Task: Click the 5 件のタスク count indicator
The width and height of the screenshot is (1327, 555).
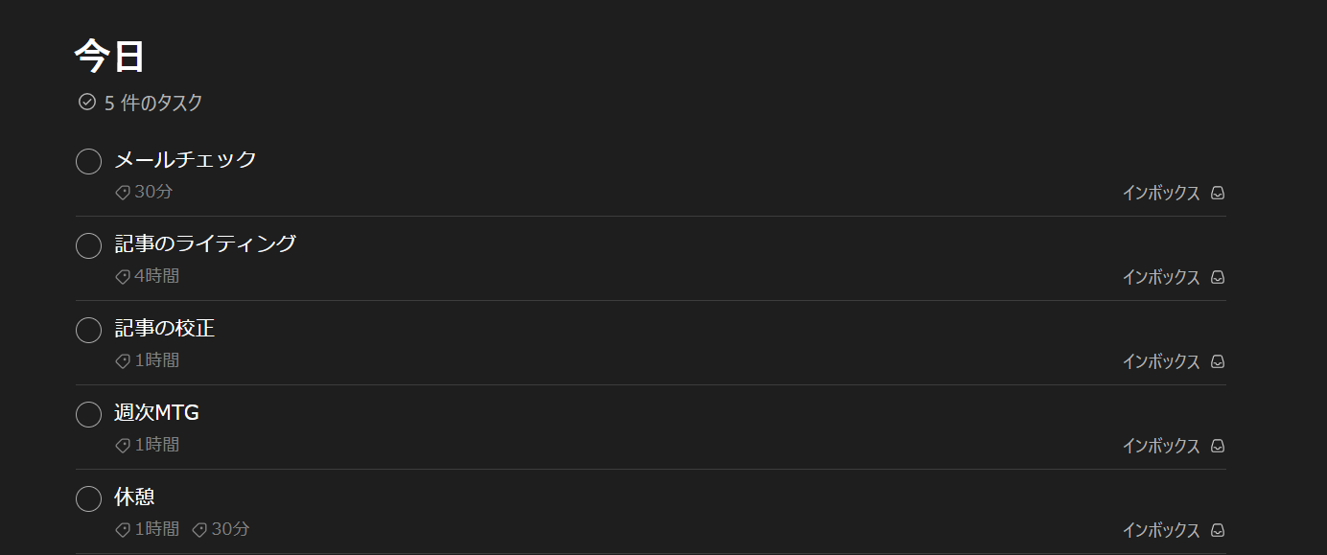Action: click(x=140, y=103)
